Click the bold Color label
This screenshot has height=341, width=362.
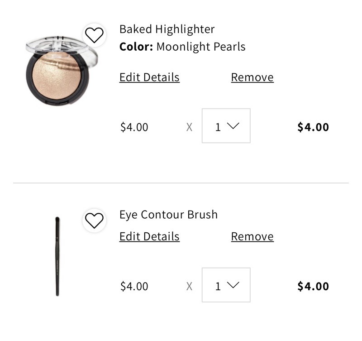tap(136, 47)
